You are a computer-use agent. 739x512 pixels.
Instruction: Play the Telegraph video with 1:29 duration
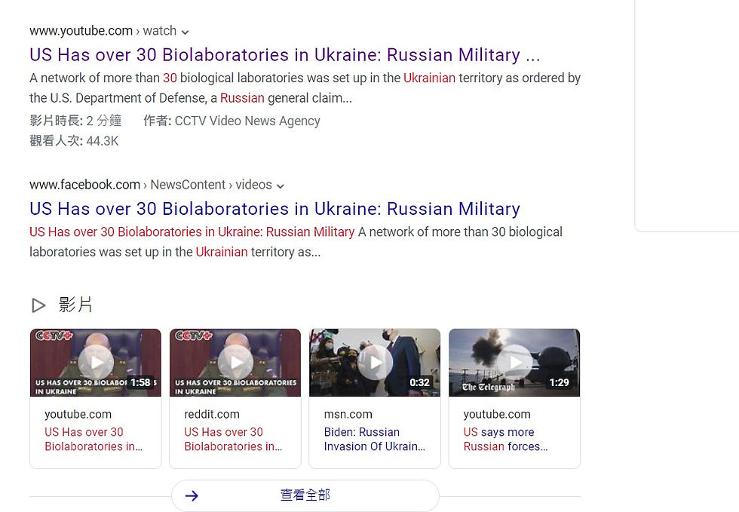pyautogui.click(x=514, y=363)
